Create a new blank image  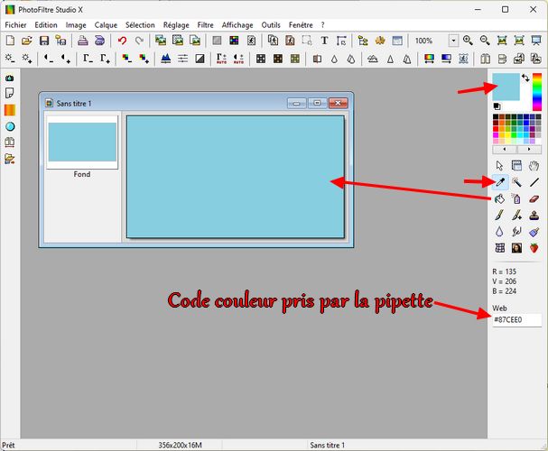[10, 41]
